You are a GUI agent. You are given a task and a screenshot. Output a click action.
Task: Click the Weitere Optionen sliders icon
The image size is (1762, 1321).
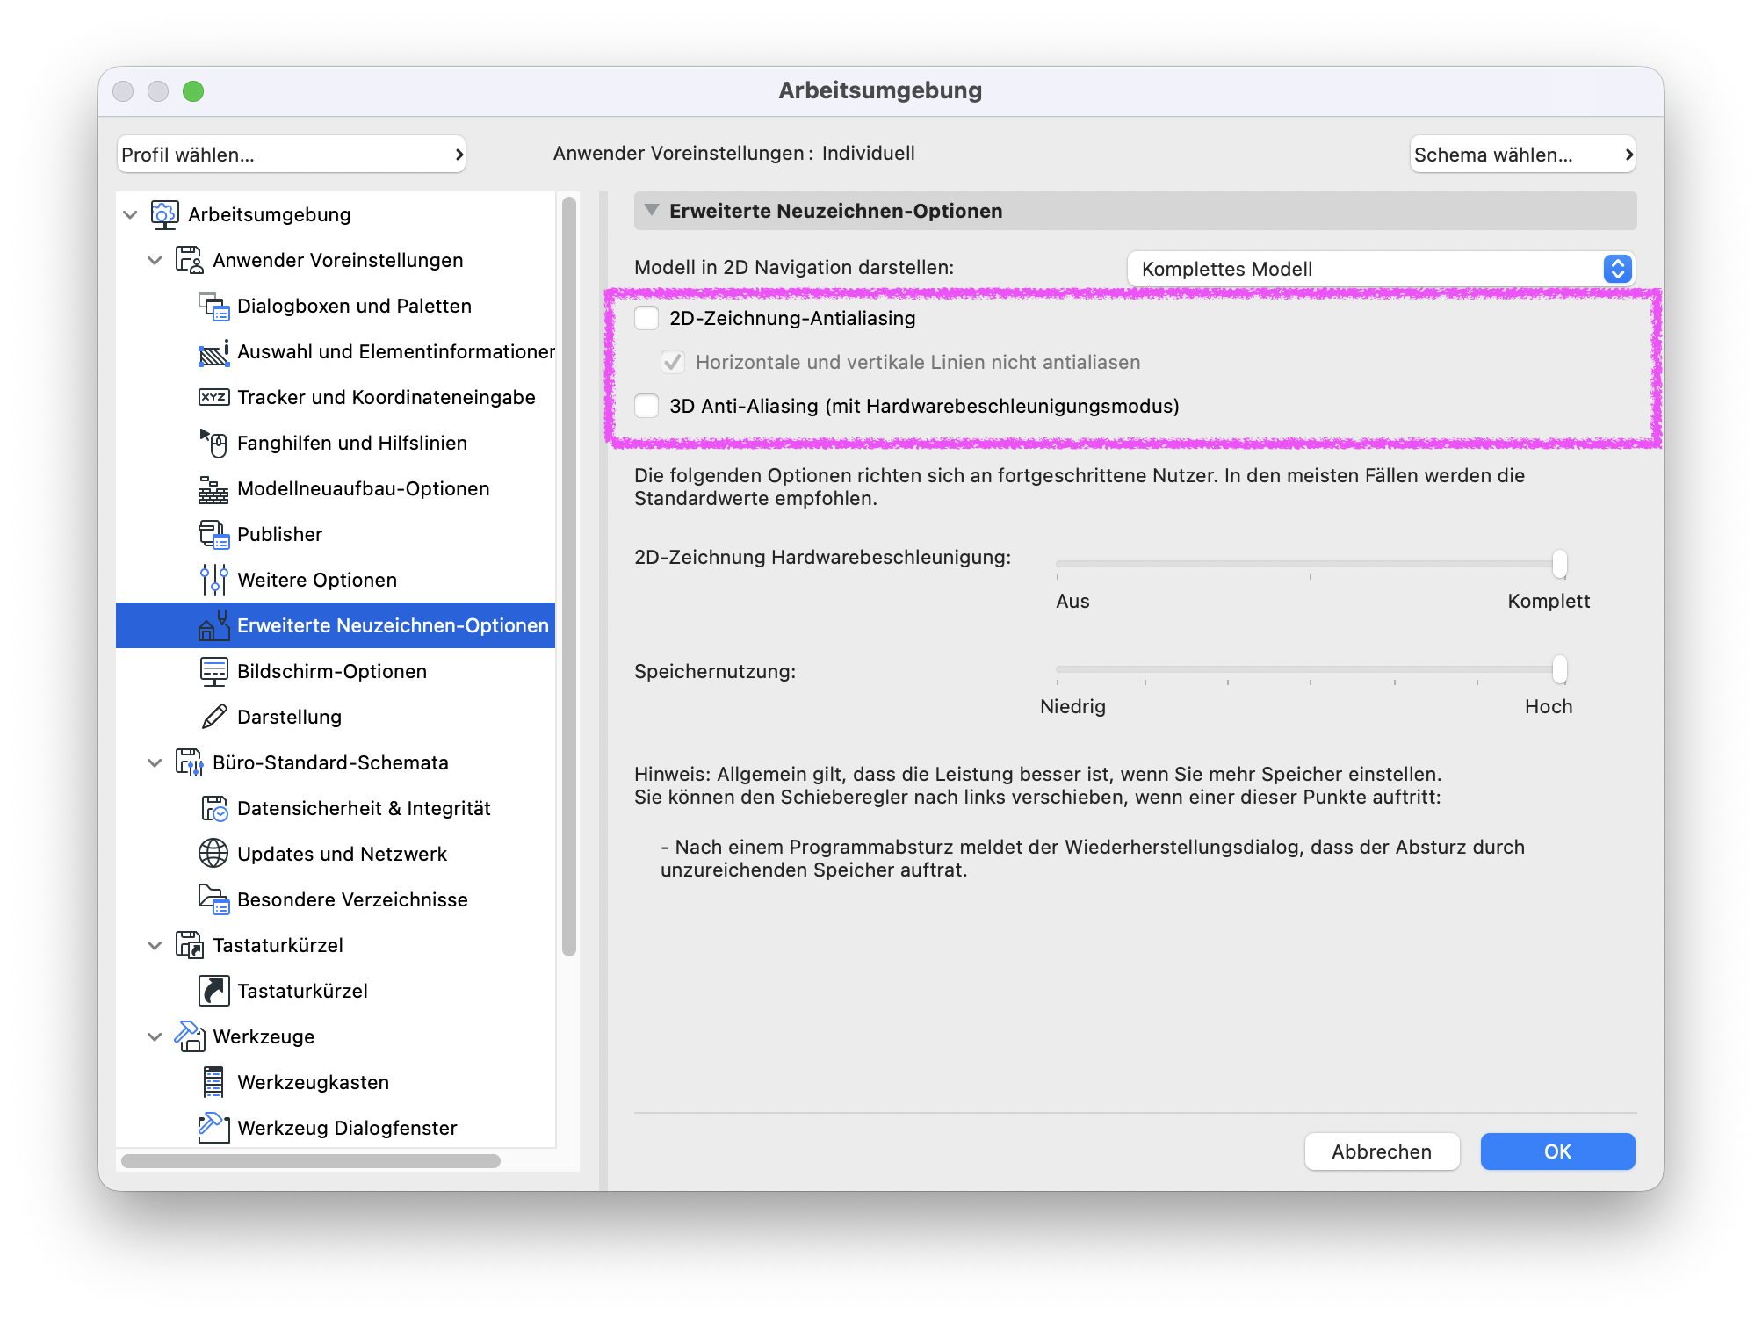coord(213,580)
